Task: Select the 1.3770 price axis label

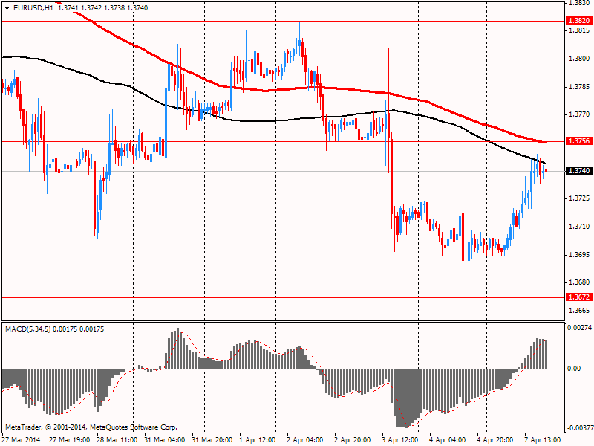Action: click(x=579, y=114)
